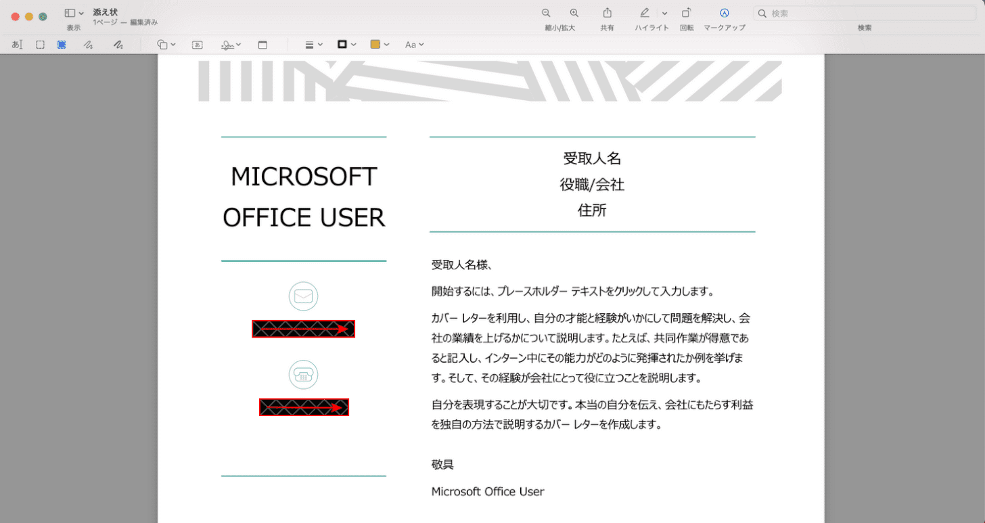The image size is (985, 523).
Task: Zoom in with the plus magnifier
Action: click(x=574, y=13)
